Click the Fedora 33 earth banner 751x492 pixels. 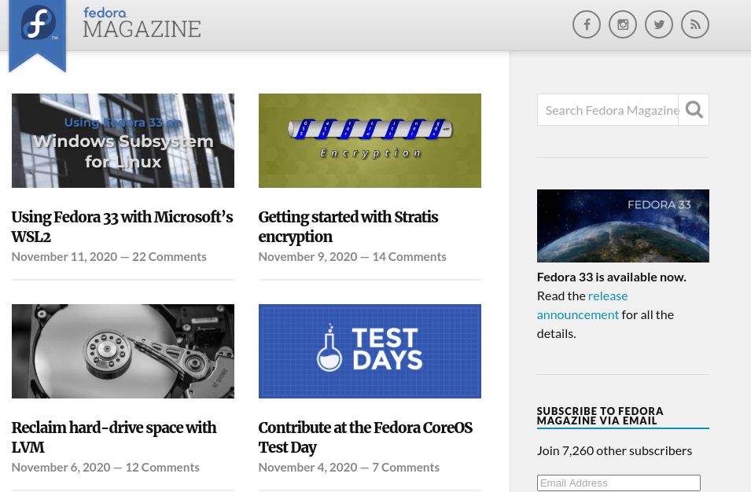[623, 226]
